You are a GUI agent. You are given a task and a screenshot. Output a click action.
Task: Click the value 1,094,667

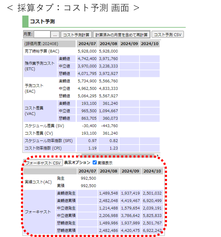[x=108, y=111]
